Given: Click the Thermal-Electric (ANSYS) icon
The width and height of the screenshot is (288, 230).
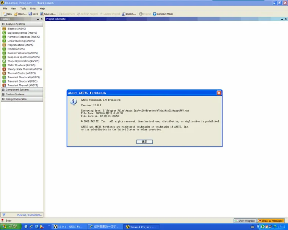Looking at the screenshot, I should pyautogui.click(x=4, y=73).
